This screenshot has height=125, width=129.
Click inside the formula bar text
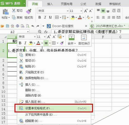coord(87,32)
